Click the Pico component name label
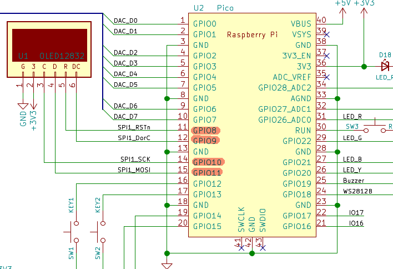 tap(225, 8)
